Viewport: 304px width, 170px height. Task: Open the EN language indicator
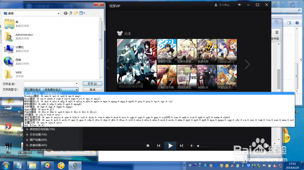pos(190,165)
